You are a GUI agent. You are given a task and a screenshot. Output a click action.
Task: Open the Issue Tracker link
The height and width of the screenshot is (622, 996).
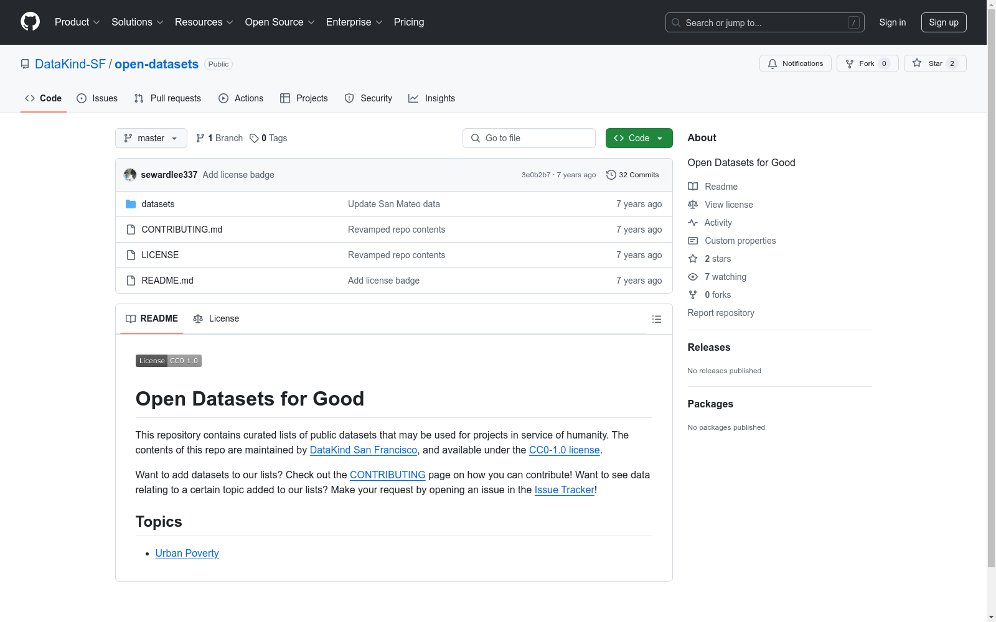point(565,490)
